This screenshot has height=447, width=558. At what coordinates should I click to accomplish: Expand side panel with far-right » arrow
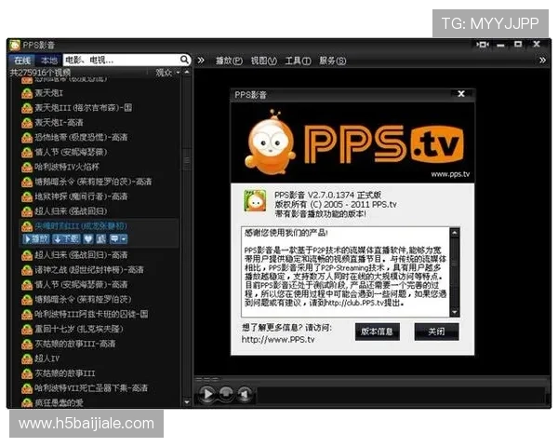542,61
